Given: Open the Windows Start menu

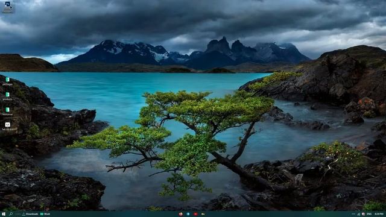Looking at the screenshot, I should pos(4,214).
